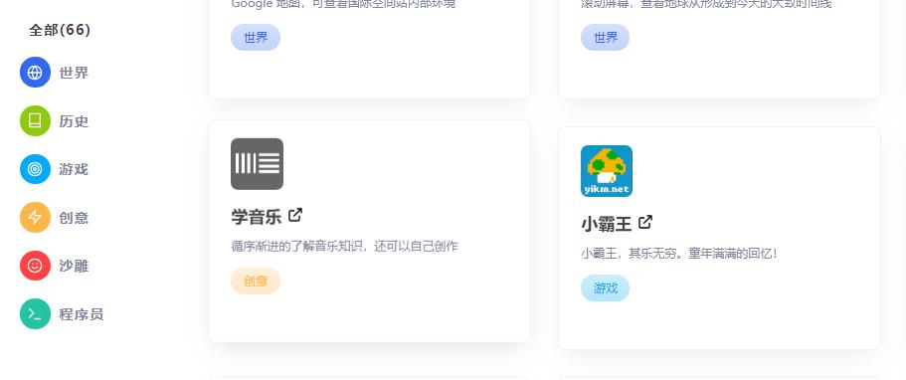
Task: Click 世界 tag on the Google 地图 card
Action: [x=256, y=38]
